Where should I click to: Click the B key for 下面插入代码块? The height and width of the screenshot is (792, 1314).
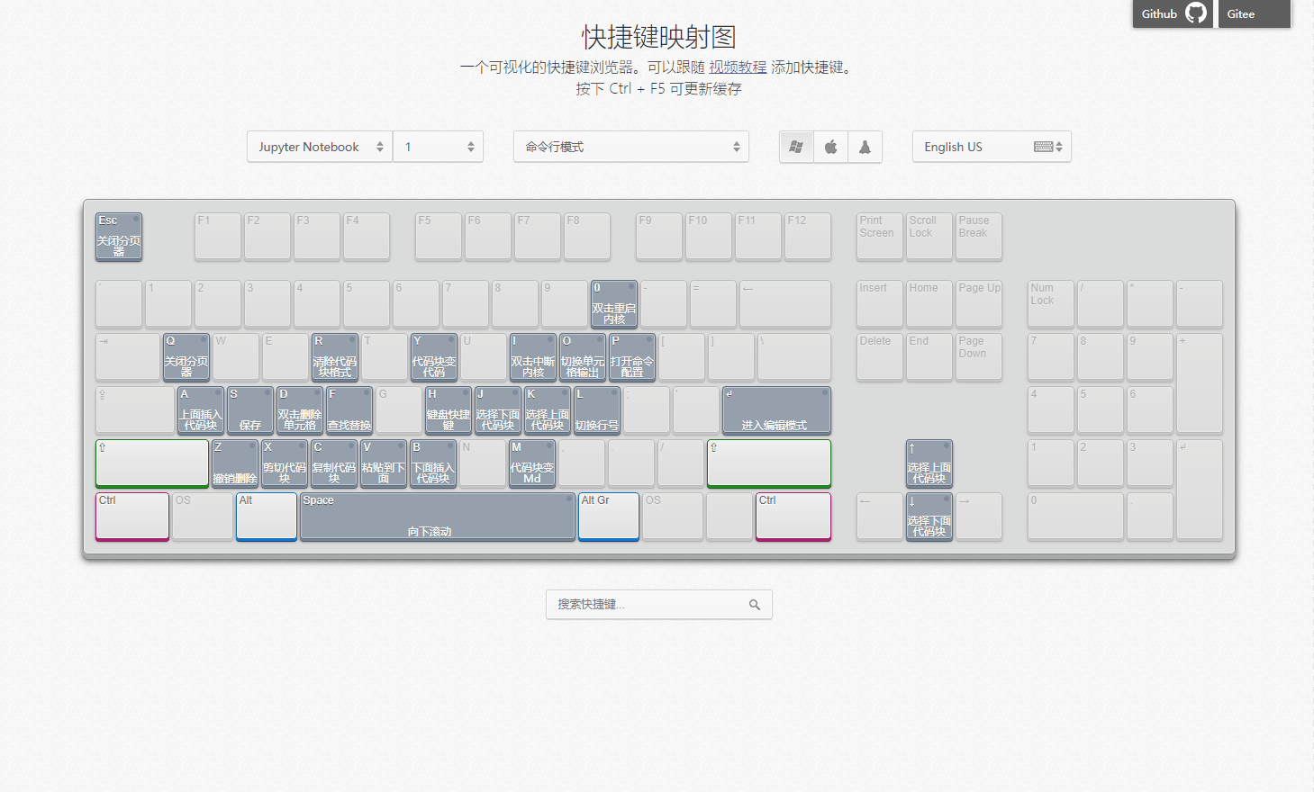pyautogui.click(x=433, y=463)
